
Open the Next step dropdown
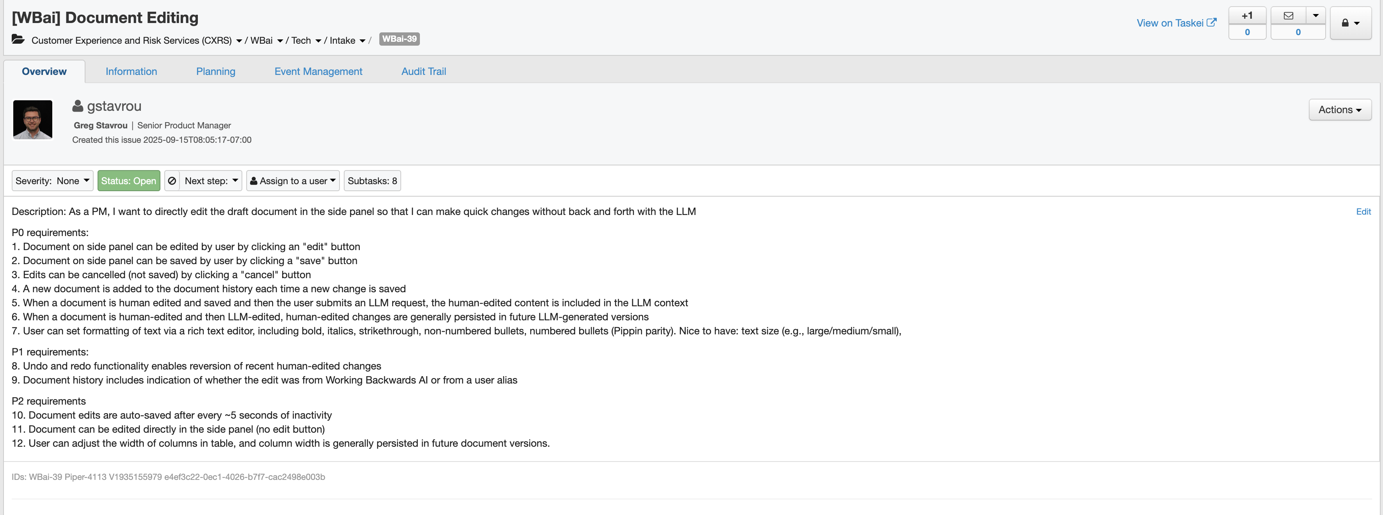point(211,181)
